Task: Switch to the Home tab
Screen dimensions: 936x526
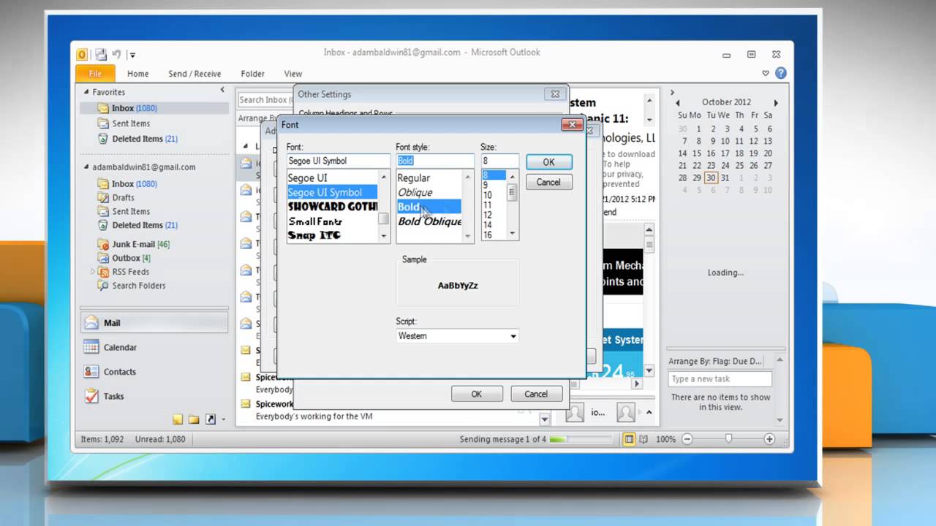Action: pyautogui.click(x=137, y=74)
